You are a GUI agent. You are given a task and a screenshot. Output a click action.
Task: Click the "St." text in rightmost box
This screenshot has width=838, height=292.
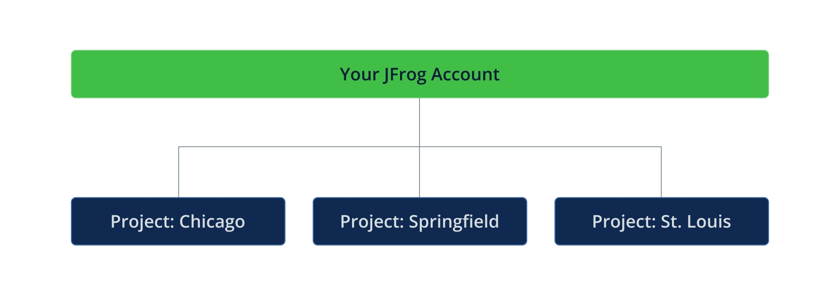(671, 222)
